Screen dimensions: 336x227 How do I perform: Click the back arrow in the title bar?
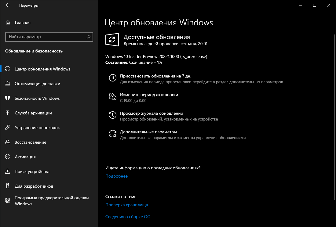click(7, 5)
